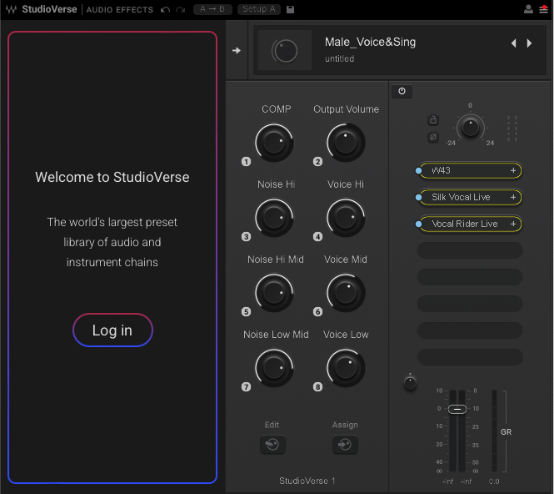Open the macro Assign button
Viewport: 554px width, 494px height.
[345, 445]
